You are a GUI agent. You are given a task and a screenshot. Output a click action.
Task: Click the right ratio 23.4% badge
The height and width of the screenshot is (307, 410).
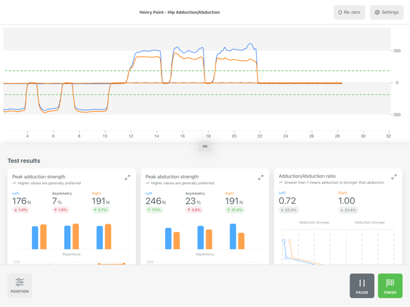pyautogui.click(x=348, y=210)
